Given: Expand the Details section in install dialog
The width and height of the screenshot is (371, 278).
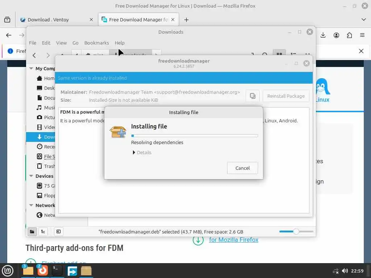Looking at the screenshot, I should point(142,152).
